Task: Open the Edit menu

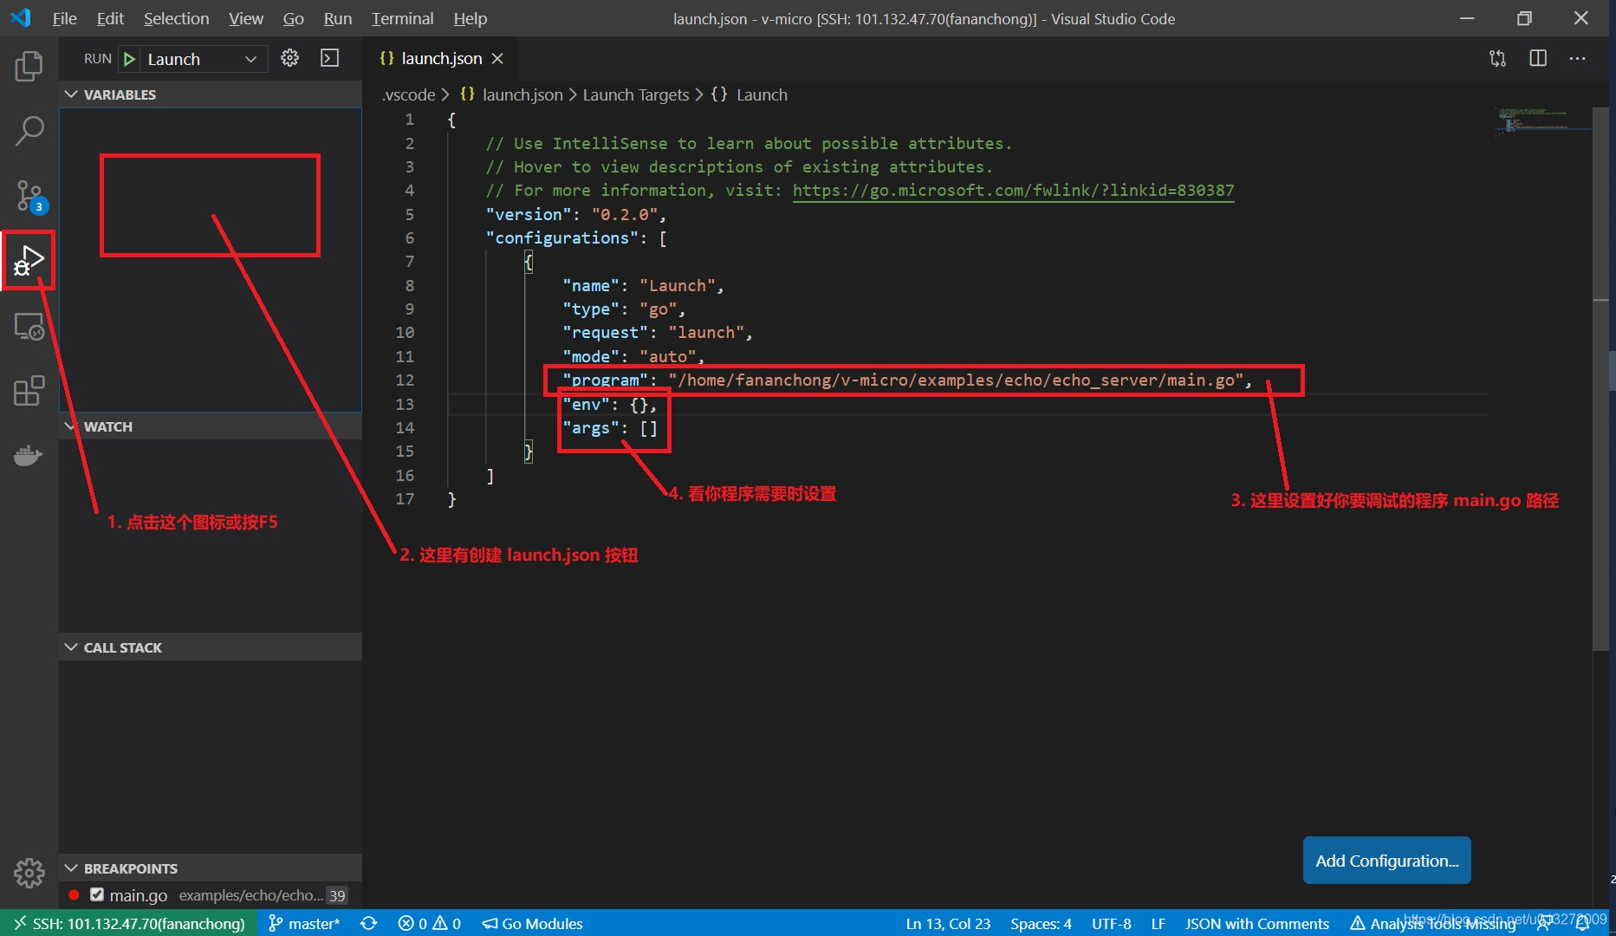Action: pos(110,18)
